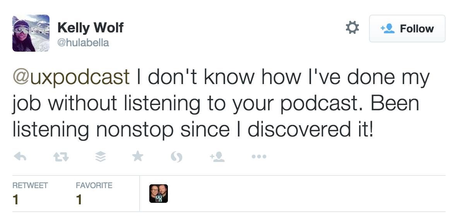The height and width of the screenshot is (219, 458).
Task: Open the @uxpodcast mention link
Action: tap(71, 77)
